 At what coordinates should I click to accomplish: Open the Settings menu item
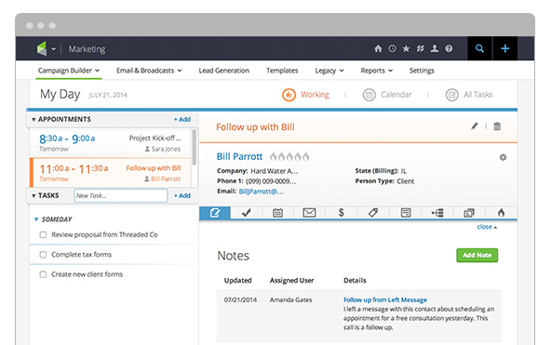pyautogui.click(x=422, y=71)
